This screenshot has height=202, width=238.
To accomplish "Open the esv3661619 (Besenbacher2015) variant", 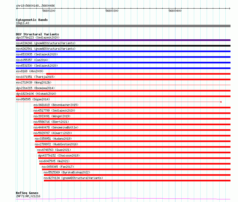I will [56, 105].
